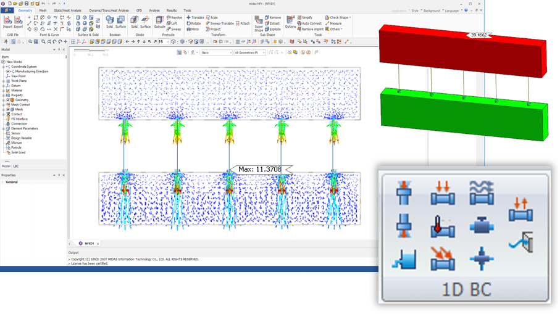560x314 pixels.
Task: Select the Solar Load tree item
Action: tap(18, 152)
